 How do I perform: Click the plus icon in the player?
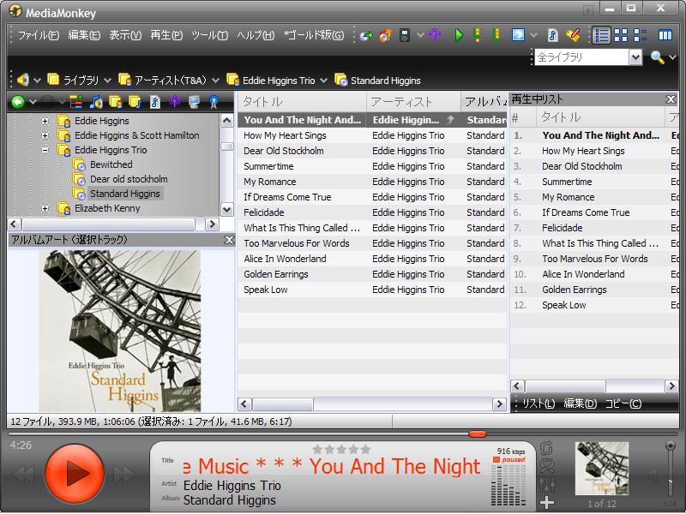coord(547,503)
